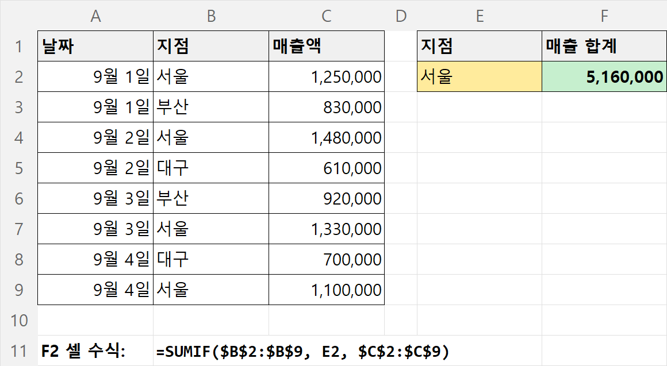Click the 830,000 sales cell
This screenshot has width=667, height=366.
[x=326, y=107]
